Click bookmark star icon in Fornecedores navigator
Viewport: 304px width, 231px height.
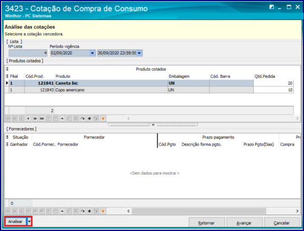(89, 211)
